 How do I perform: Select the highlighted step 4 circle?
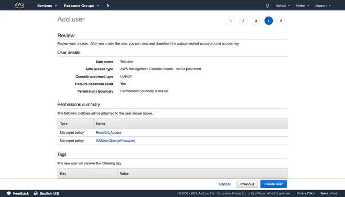269,21
